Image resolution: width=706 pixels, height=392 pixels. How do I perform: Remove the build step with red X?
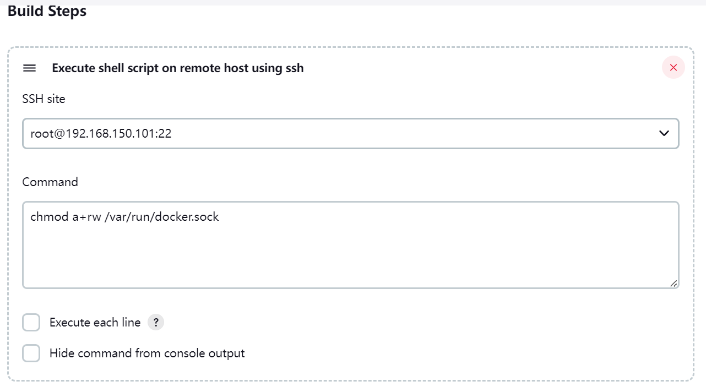coord(673,68)
